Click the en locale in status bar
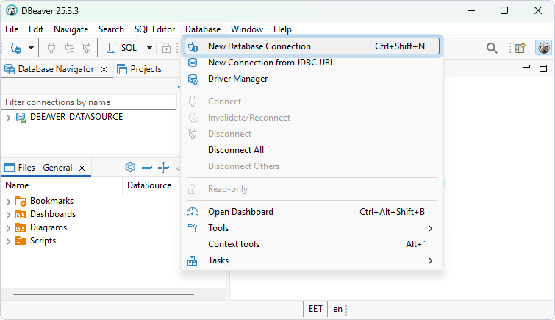 point(337,309)
